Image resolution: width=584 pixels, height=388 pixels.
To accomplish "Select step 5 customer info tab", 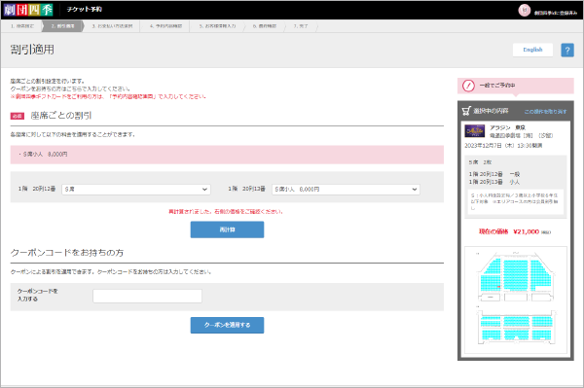I will [x=217, y=26].
